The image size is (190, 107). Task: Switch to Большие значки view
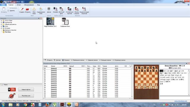point(105,60)
